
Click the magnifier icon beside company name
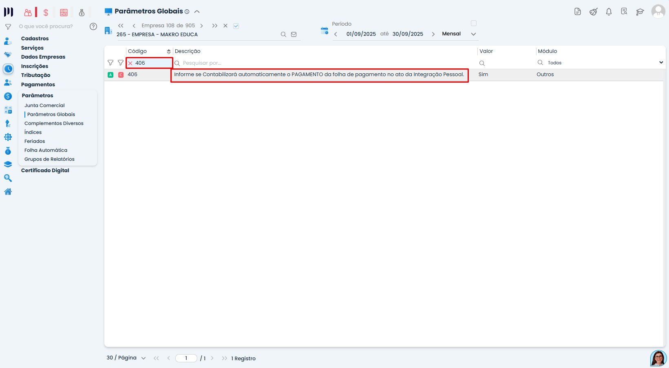click(283, 35)
